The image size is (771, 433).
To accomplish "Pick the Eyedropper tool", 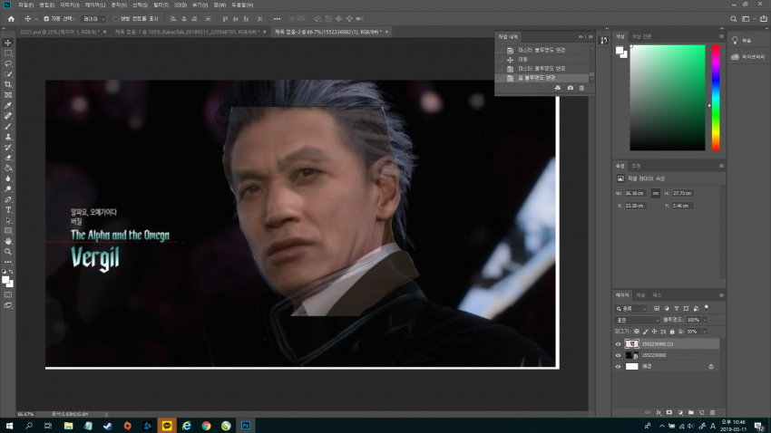I will pos(8,105).
